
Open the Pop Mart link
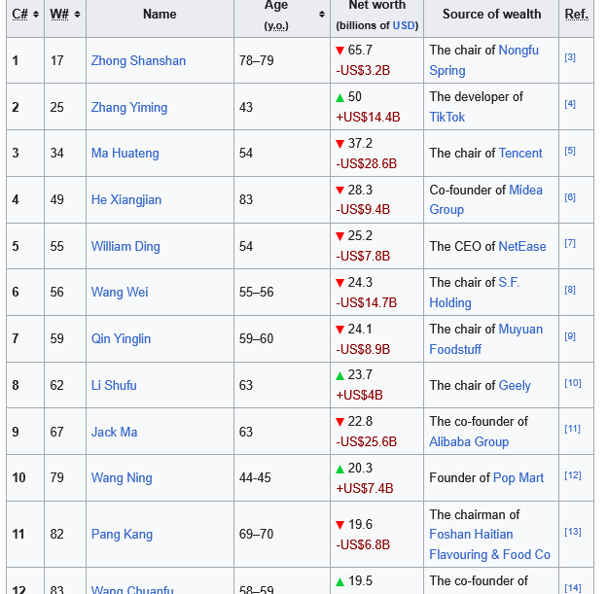pyautogui.click(x=519, y=477)
